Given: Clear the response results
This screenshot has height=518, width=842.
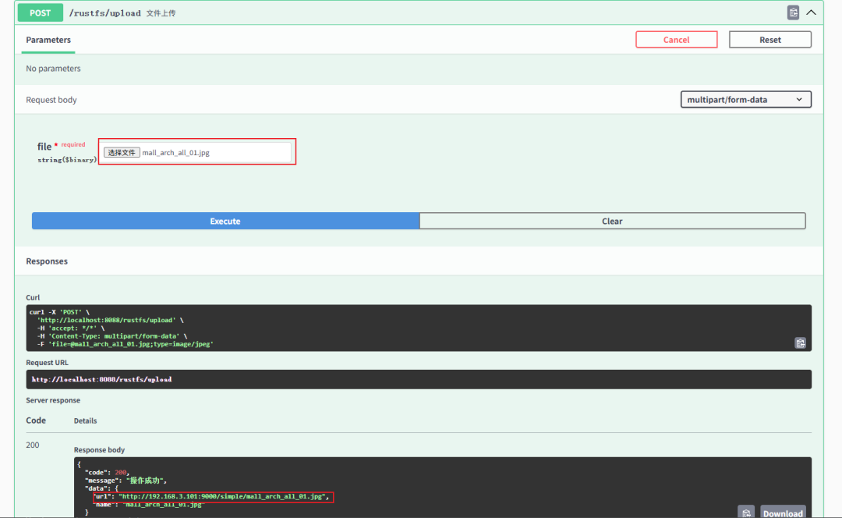Looking at the screenshot, I should [612, 221].
